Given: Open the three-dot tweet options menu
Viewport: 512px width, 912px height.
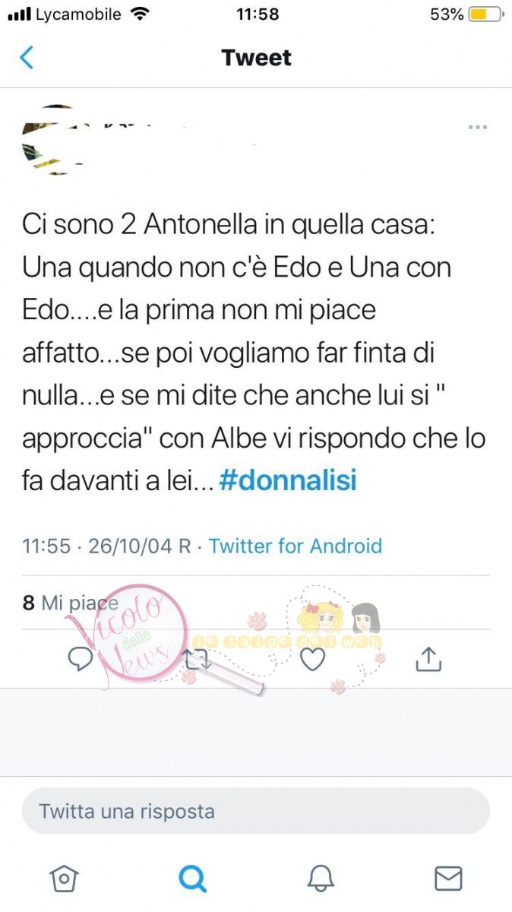Looking at the screenshot, I should tap(478, 127).
